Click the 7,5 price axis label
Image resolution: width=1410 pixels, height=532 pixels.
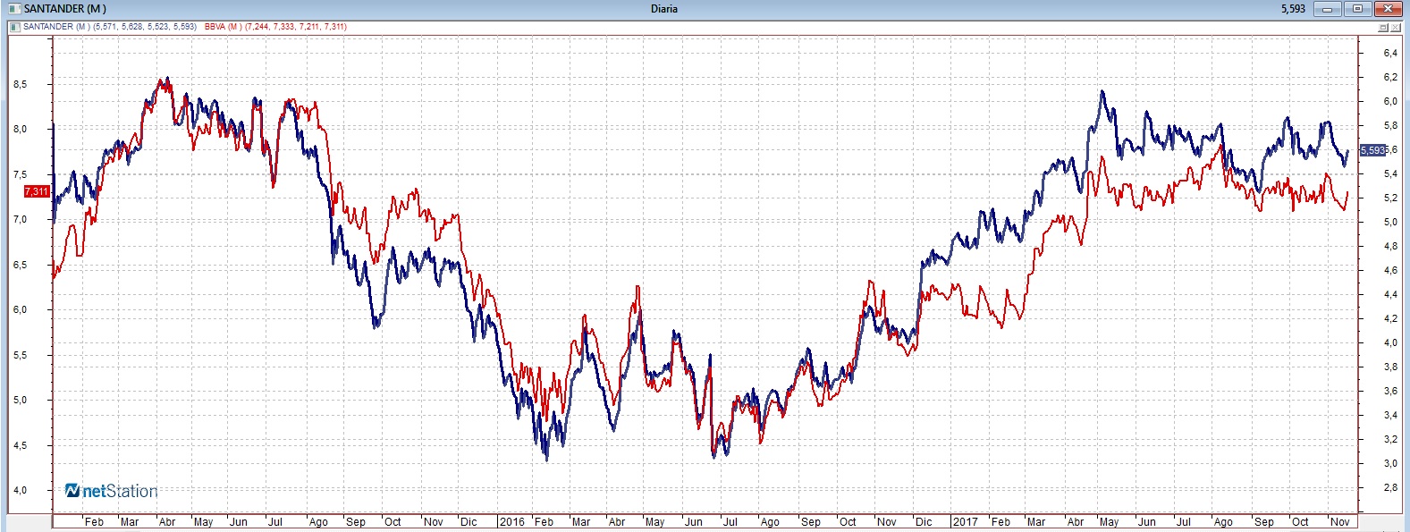[x=20, y=174]
